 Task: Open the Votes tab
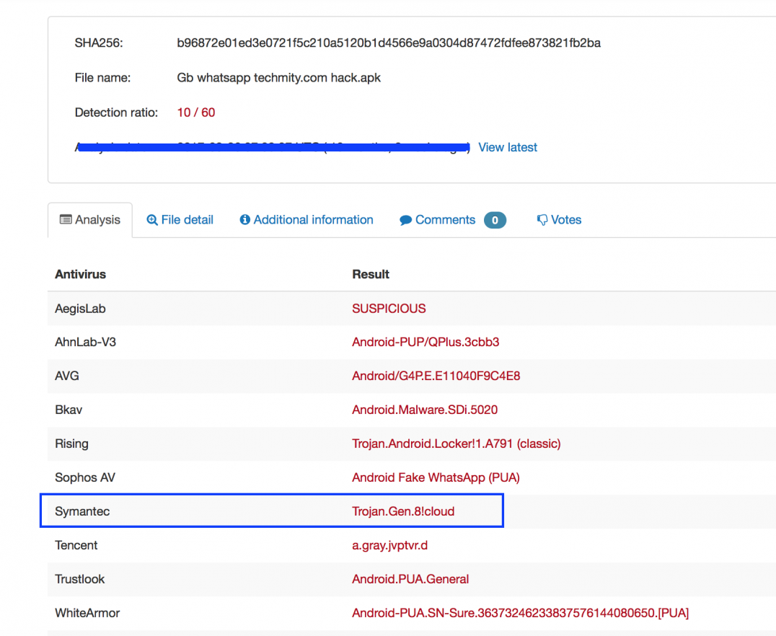(x=566, y=220)
